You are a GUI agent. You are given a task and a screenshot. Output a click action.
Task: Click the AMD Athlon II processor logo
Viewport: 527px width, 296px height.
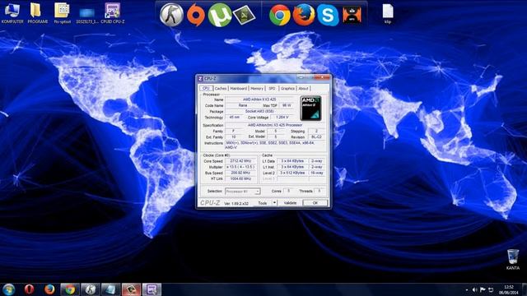(310, 108)
